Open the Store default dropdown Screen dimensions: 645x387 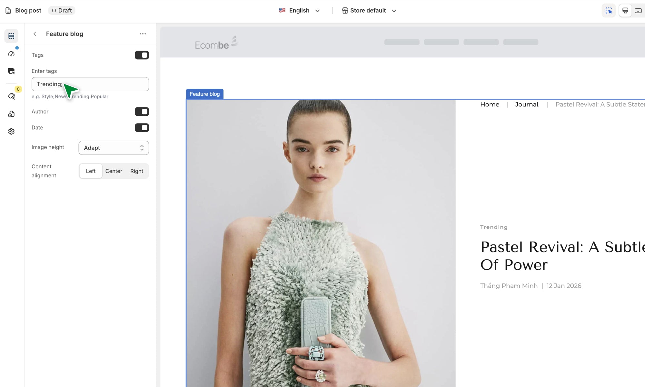(369, 11)
